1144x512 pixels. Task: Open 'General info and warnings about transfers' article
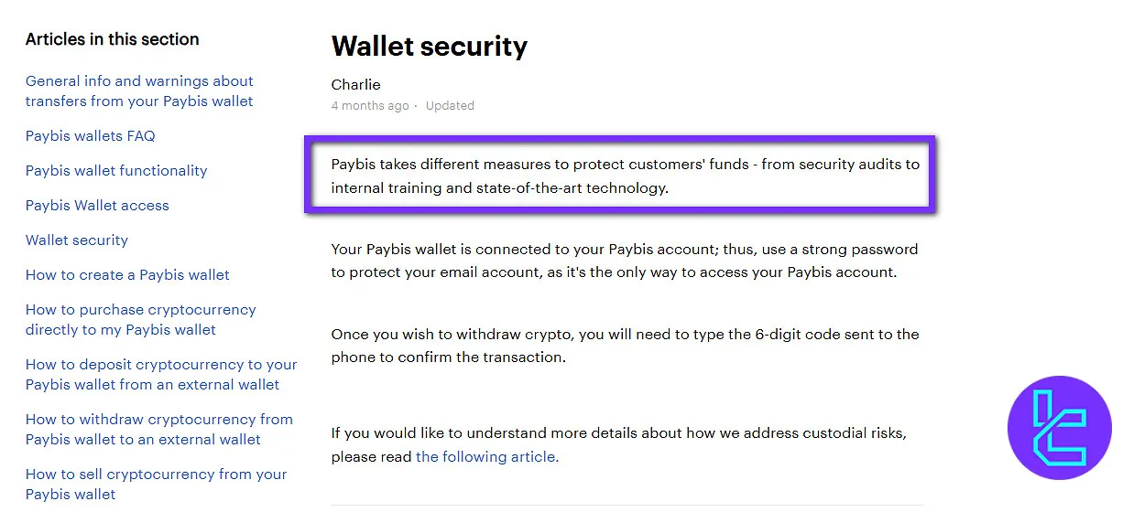(x=139, y=91)
